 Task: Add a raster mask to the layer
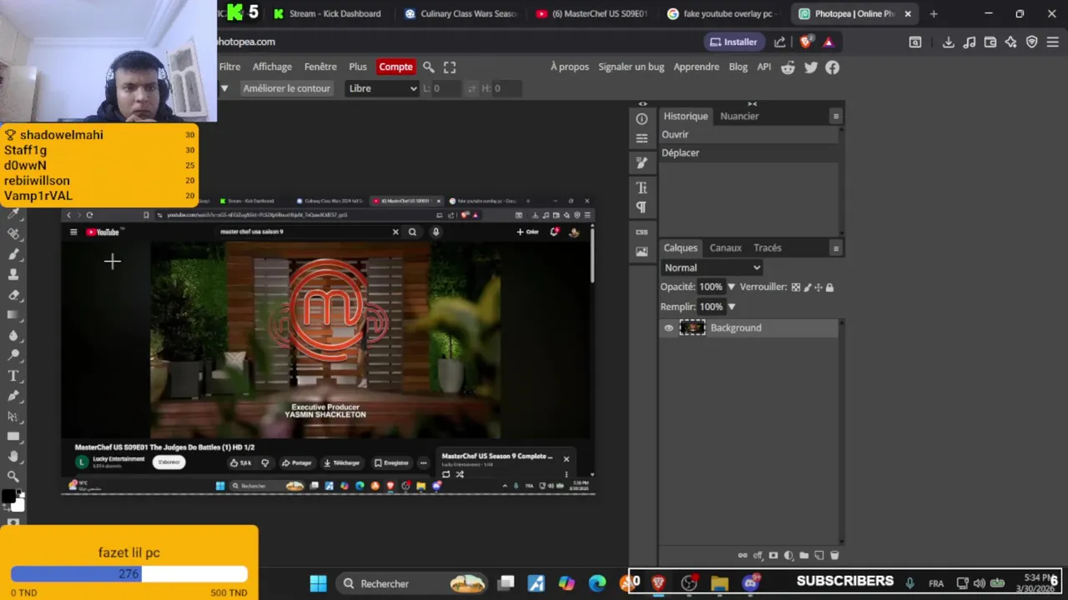(773, 555)
